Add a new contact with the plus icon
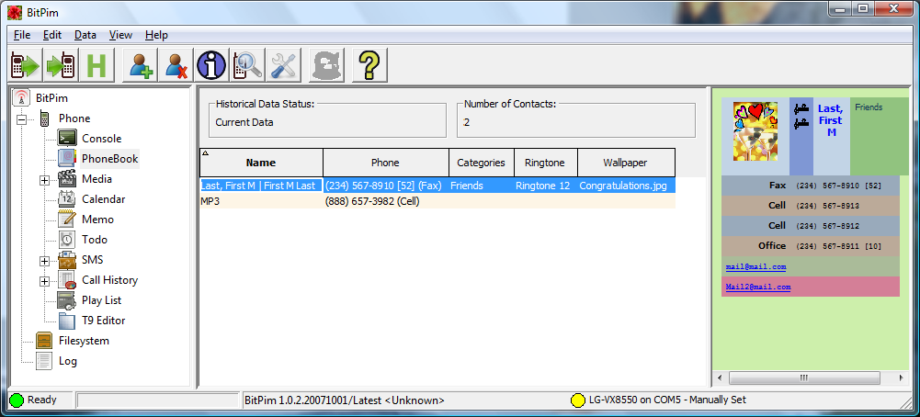Screen dimensions: 920x417 141,64
